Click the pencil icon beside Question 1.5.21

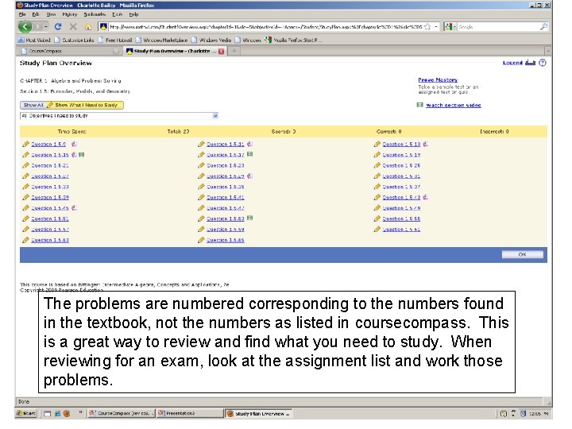[x=25, y=165]
